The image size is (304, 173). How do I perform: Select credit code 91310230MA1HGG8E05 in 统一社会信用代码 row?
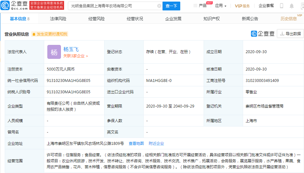[69, 81]
